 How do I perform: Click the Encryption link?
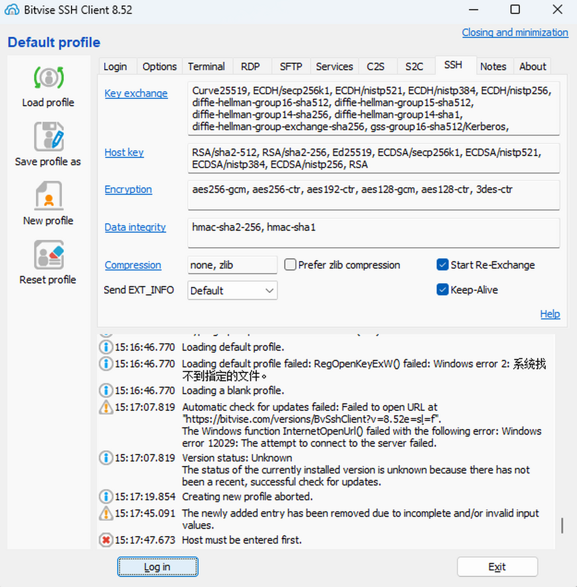pos(128,189)
